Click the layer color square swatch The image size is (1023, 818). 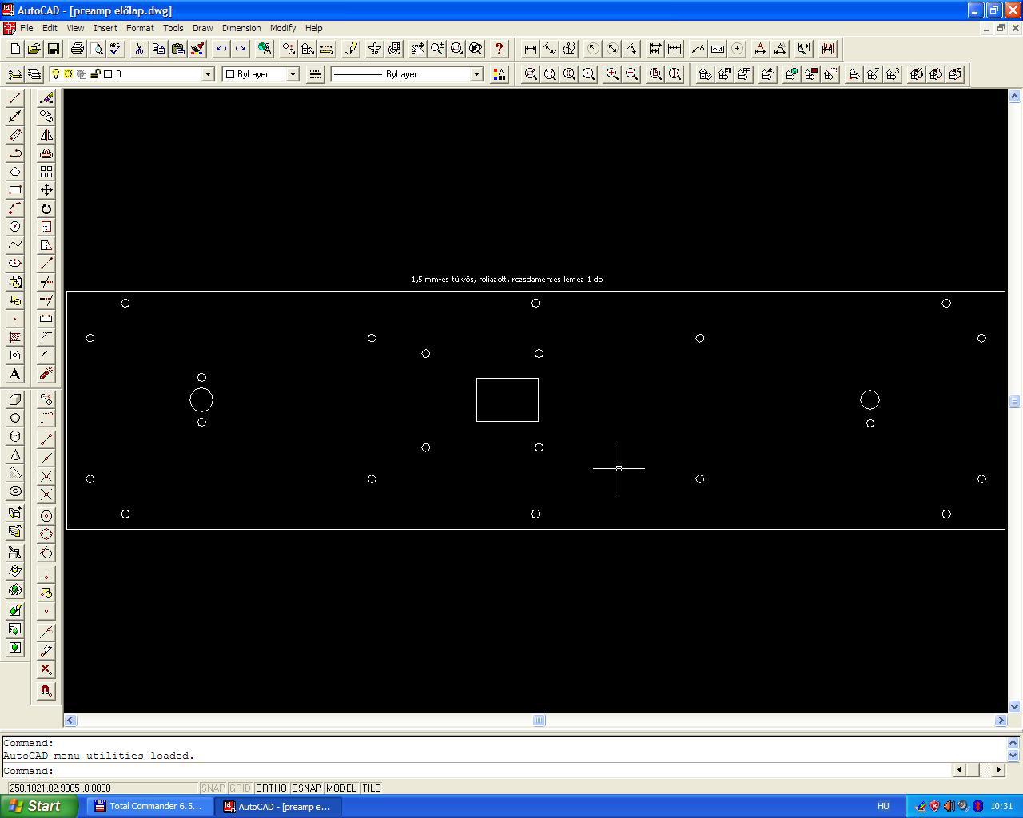click(108, 74)
